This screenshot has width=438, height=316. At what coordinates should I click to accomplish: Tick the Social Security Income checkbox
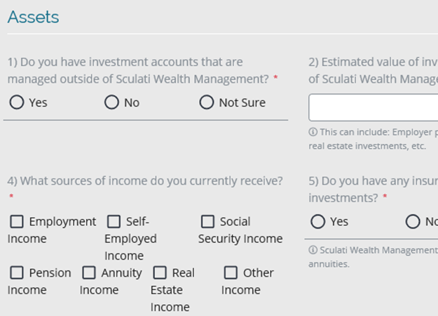pyautogui.click(x=207, y=221)
